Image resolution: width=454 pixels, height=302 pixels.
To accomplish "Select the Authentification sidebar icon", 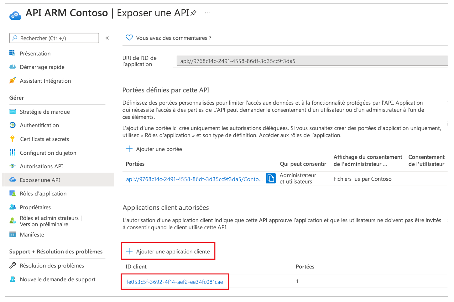I will tap(13, 125).
